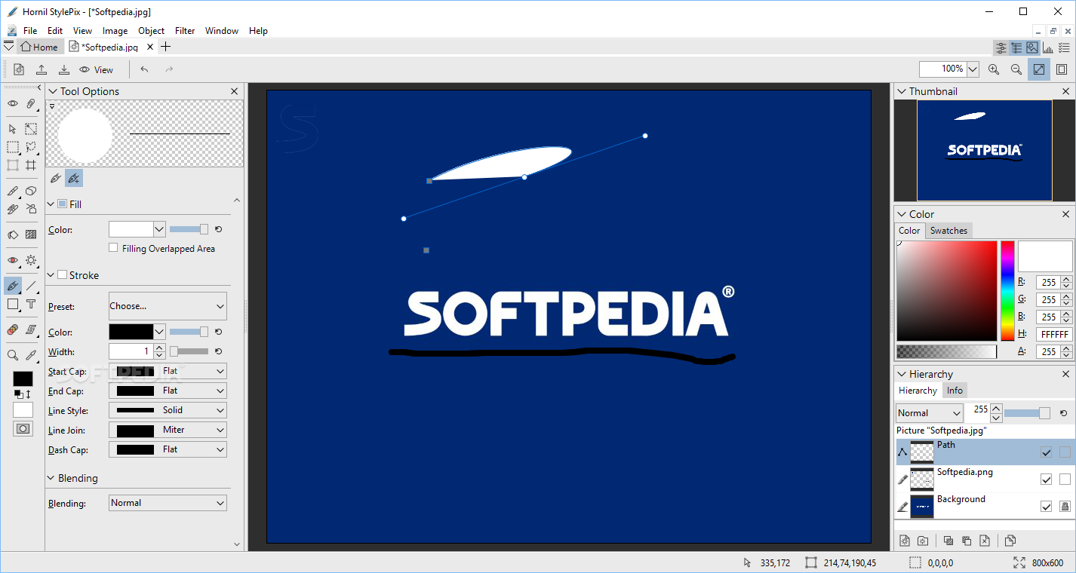1076x573 pixels.
Task: Click the layer opacity slider in Hierarchy
Action: point(1027,413)
